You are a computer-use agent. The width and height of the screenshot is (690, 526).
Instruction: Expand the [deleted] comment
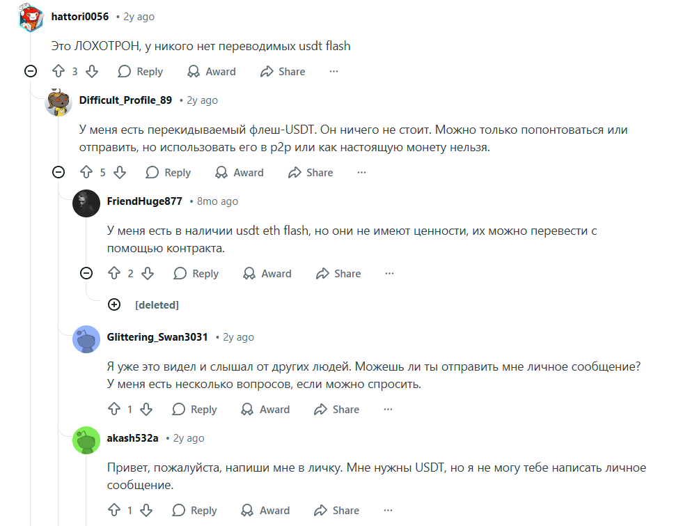point(114,304)
